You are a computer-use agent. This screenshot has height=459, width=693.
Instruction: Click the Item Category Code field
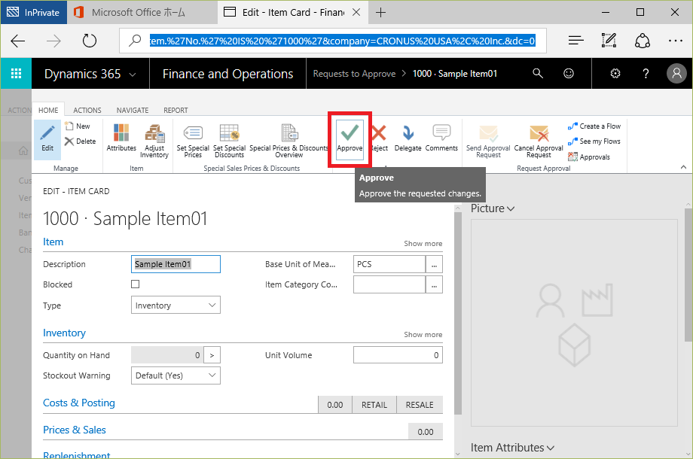coord(389,284)
